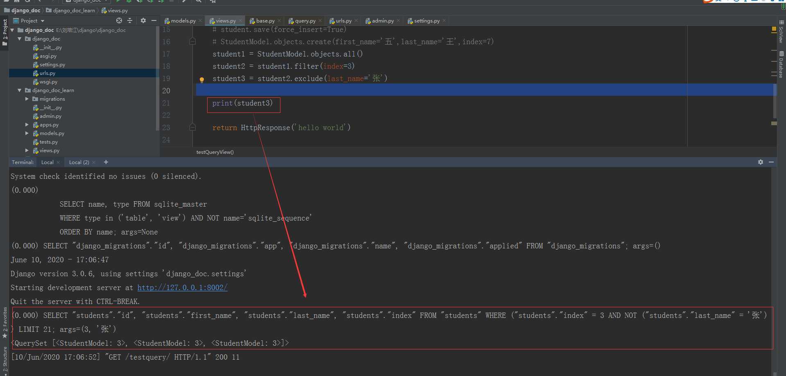Toggle the Database tool window
This screenshot has width=786, height=376.
pyautogui.click(x=781, y=65)
